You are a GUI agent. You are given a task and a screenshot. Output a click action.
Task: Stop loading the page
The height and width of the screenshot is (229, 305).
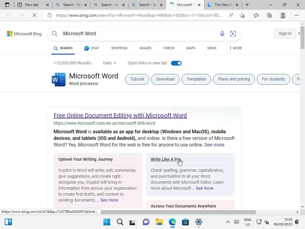pyautogui.click(x=35, y=15)
